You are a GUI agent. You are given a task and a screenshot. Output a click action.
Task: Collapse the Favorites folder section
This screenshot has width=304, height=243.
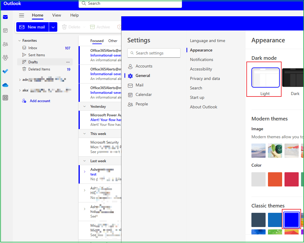tap(20, 40)
